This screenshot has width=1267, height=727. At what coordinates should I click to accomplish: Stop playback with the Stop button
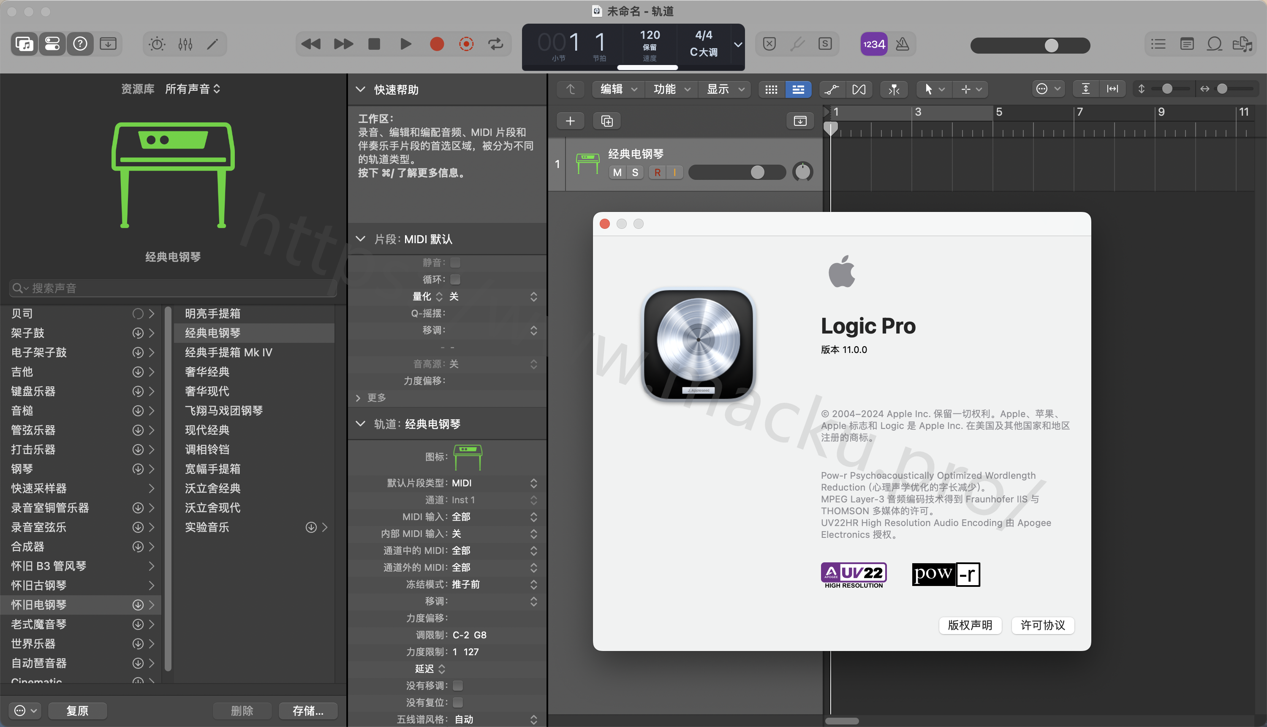pos(374,44)
